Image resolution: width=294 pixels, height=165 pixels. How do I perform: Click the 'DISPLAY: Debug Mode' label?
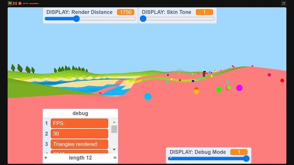[198, 152]
